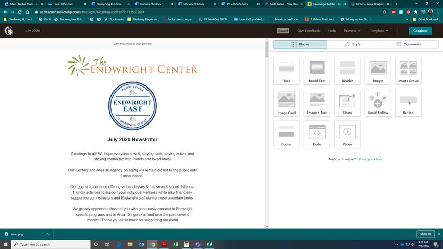Image resolution: width=443 pixels, height=249 pixels.
Task: Switch to the Blocks tab
Action: pyautogui.click(x=300, y=44)
